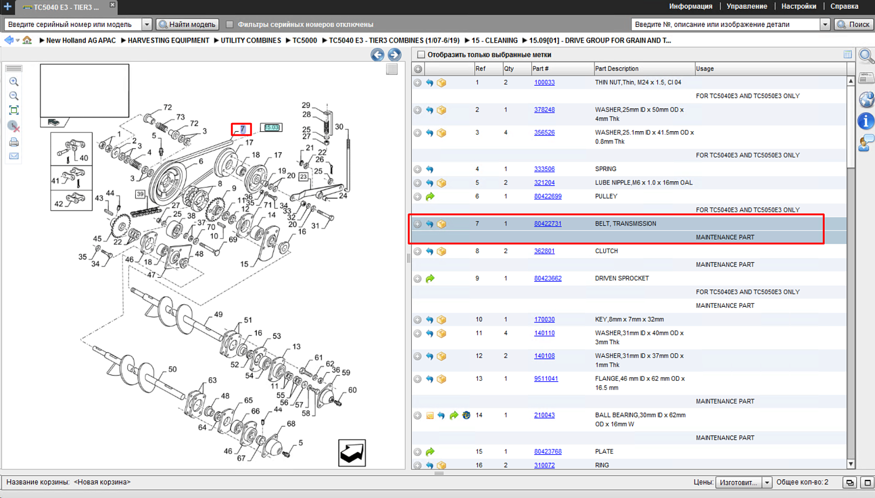Click the box icon for BELT, TRANSMISSION row
875x498 pixels.
point(442,224)
